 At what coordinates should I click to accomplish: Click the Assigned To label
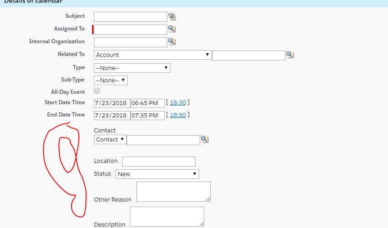(69, 29)
